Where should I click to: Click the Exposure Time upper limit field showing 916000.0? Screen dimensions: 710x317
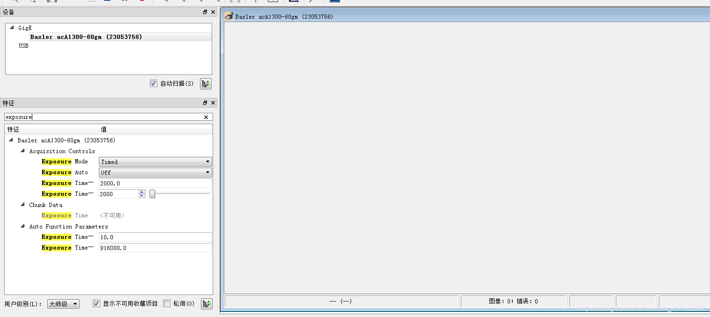(x=155, y=248)
